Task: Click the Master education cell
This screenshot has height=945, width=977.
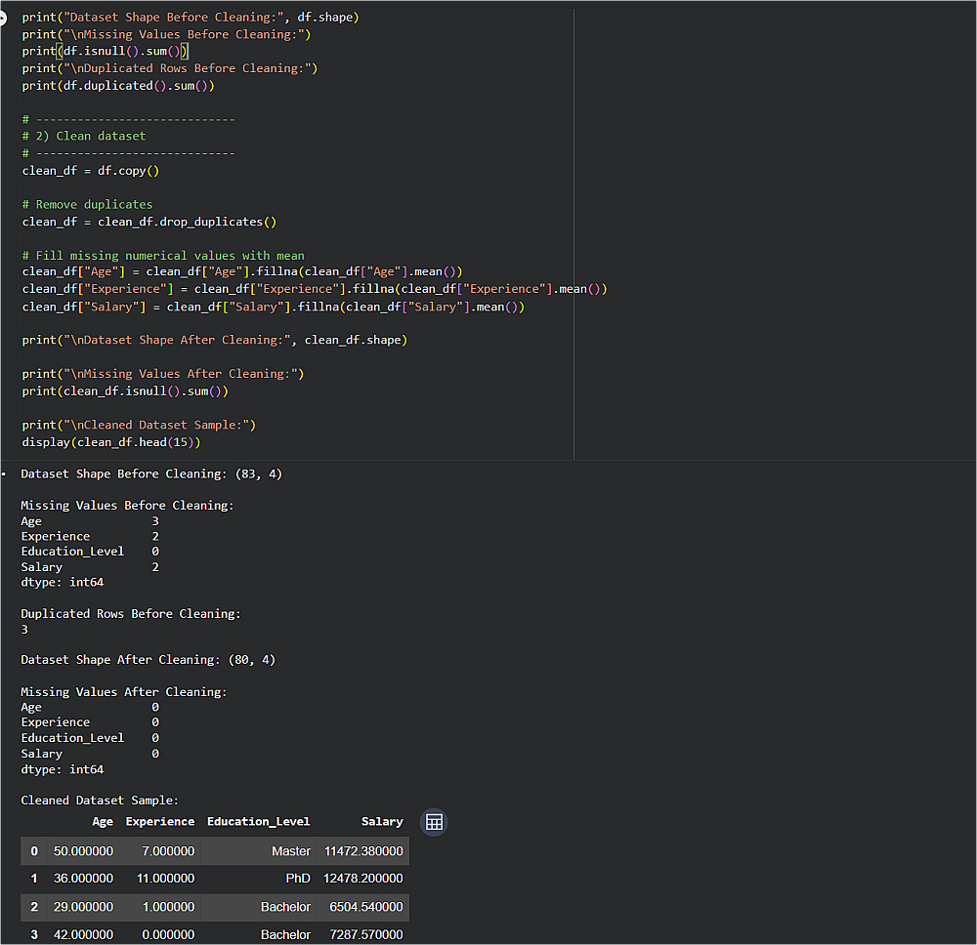Action: coord(291,851)
